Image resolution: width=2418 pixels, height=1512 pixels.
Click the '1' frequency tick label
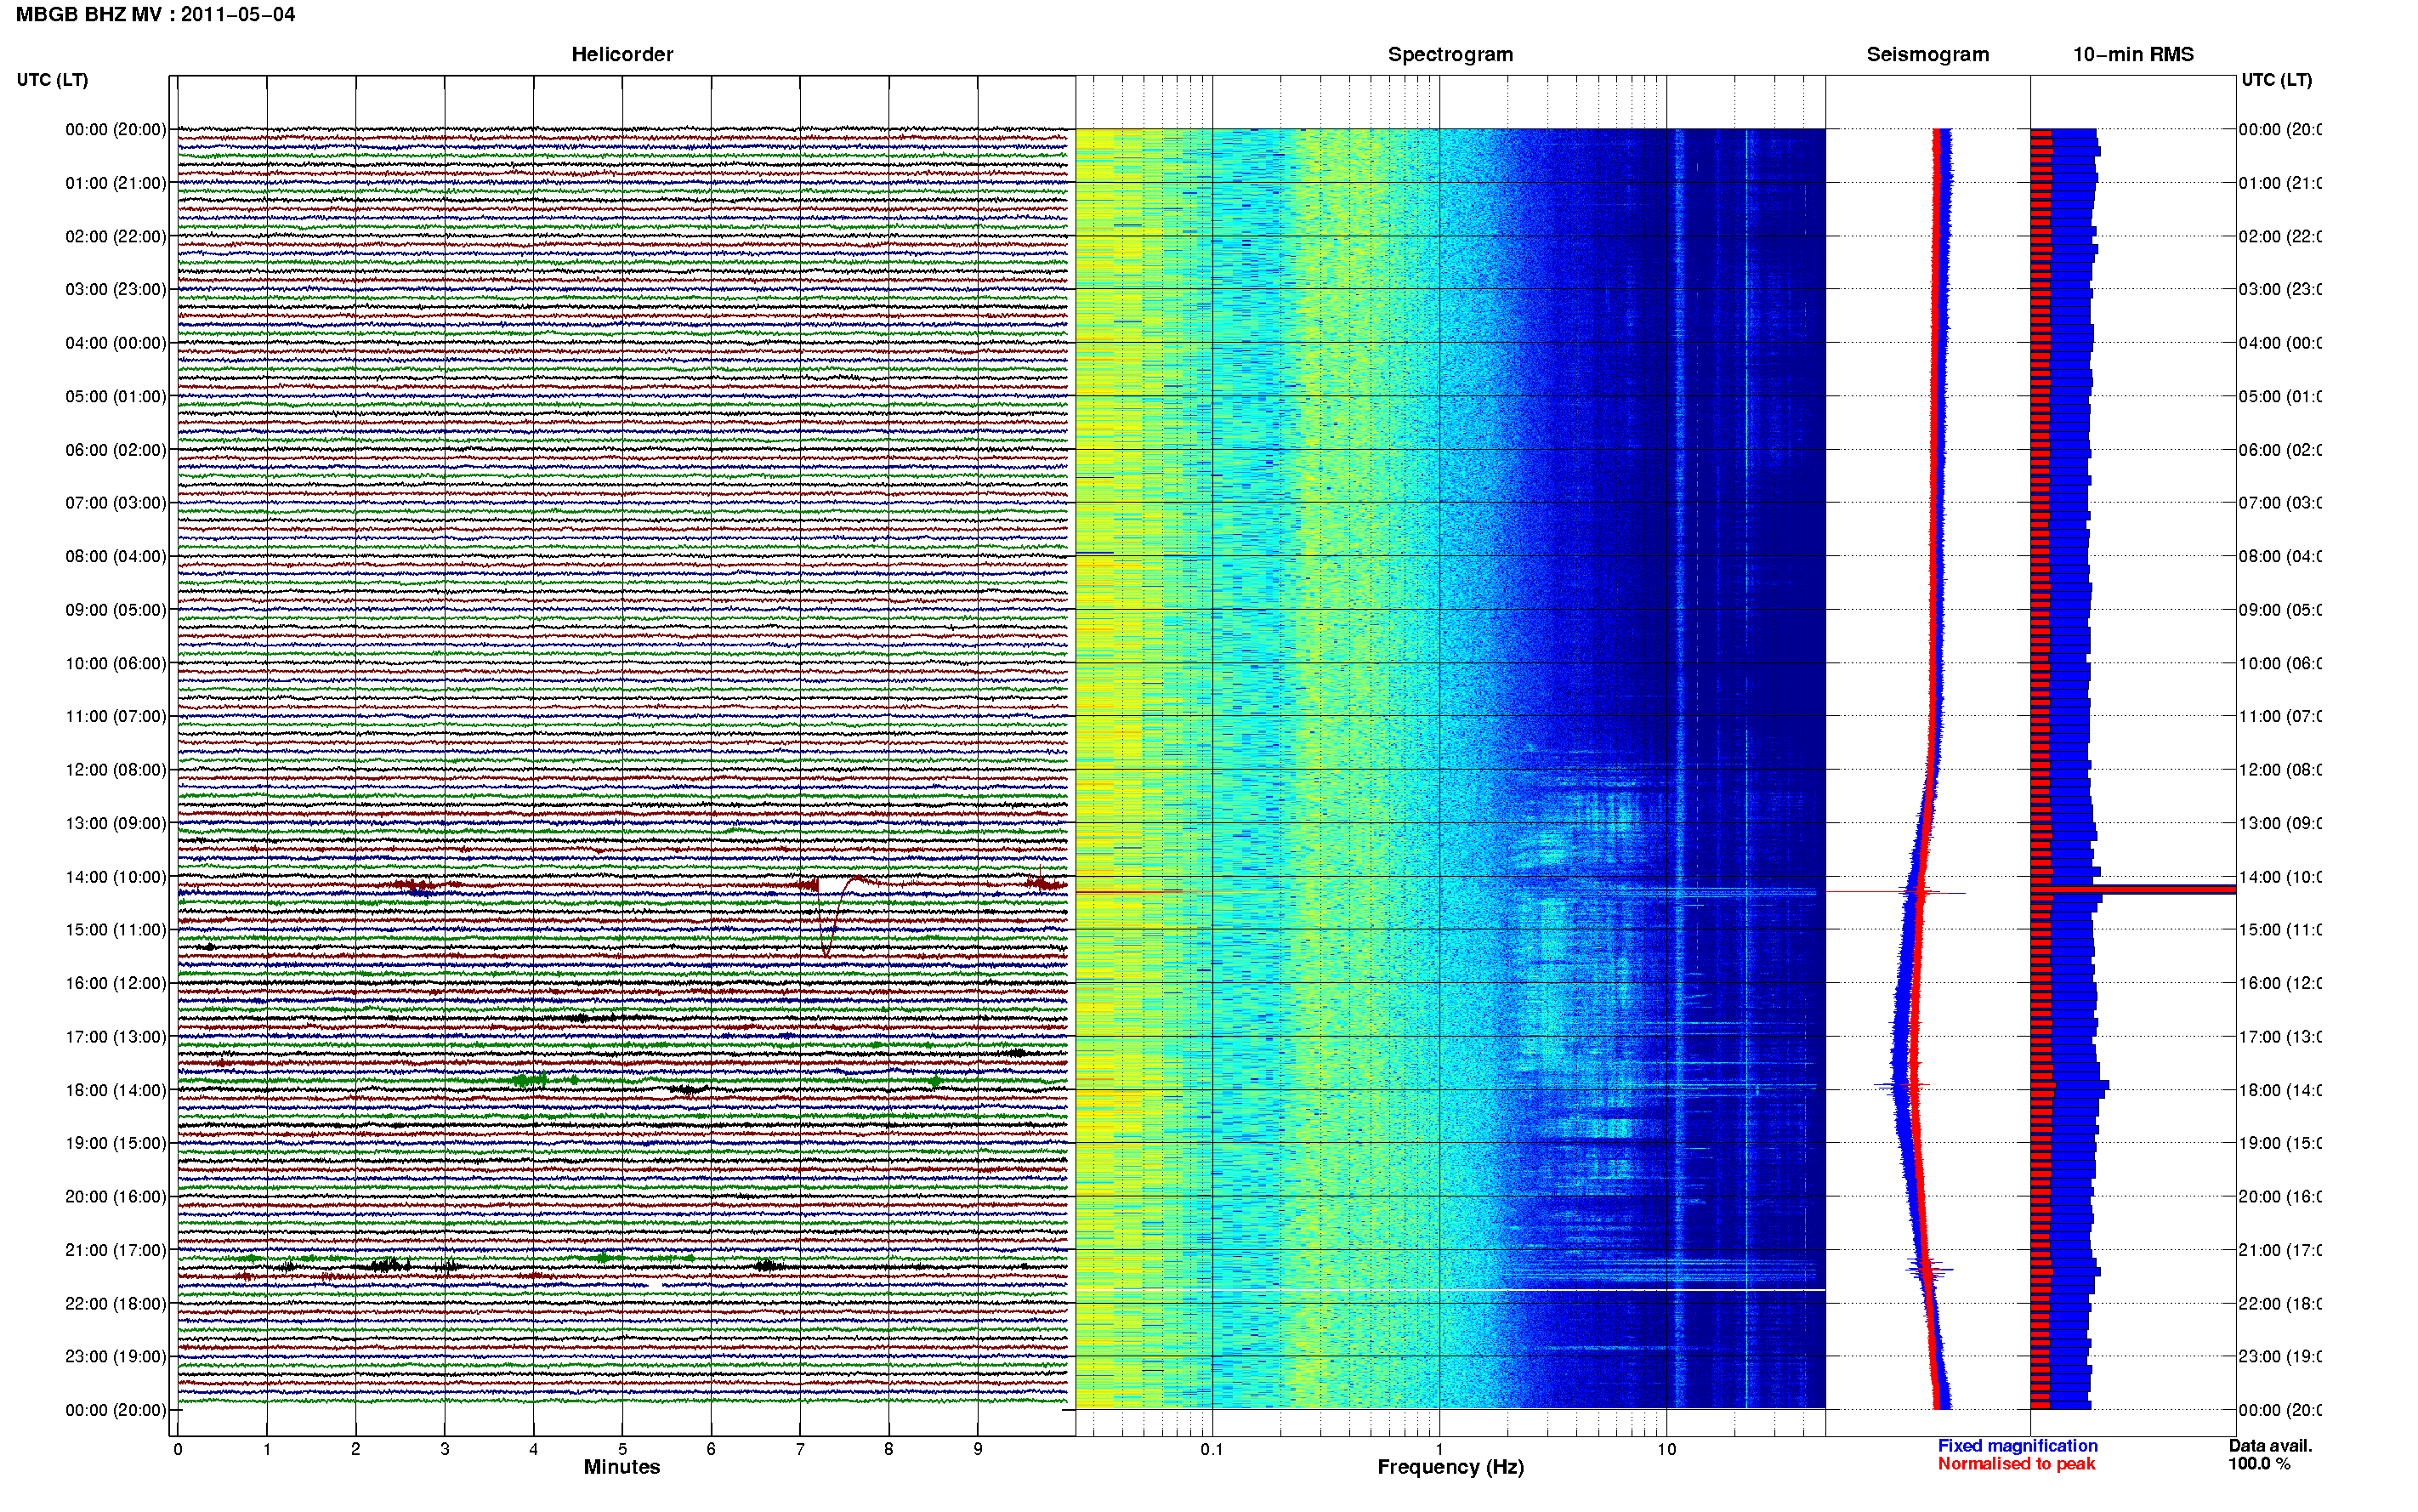(x=1439, y=1449)
